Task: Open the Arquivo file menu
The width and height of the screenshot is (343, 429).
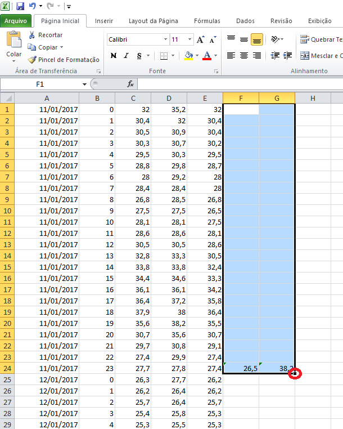Action: click(15, 21)
